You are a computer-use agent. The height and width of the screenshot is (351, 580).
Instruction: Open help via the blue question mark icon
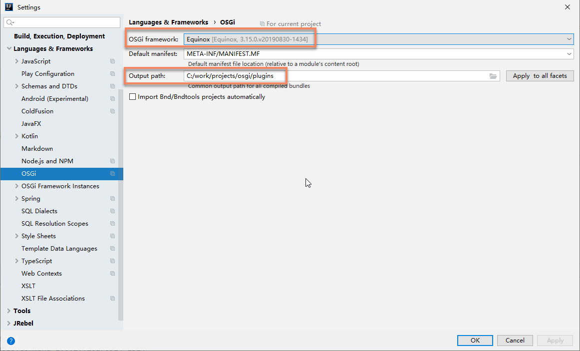[x=11, y=341]
